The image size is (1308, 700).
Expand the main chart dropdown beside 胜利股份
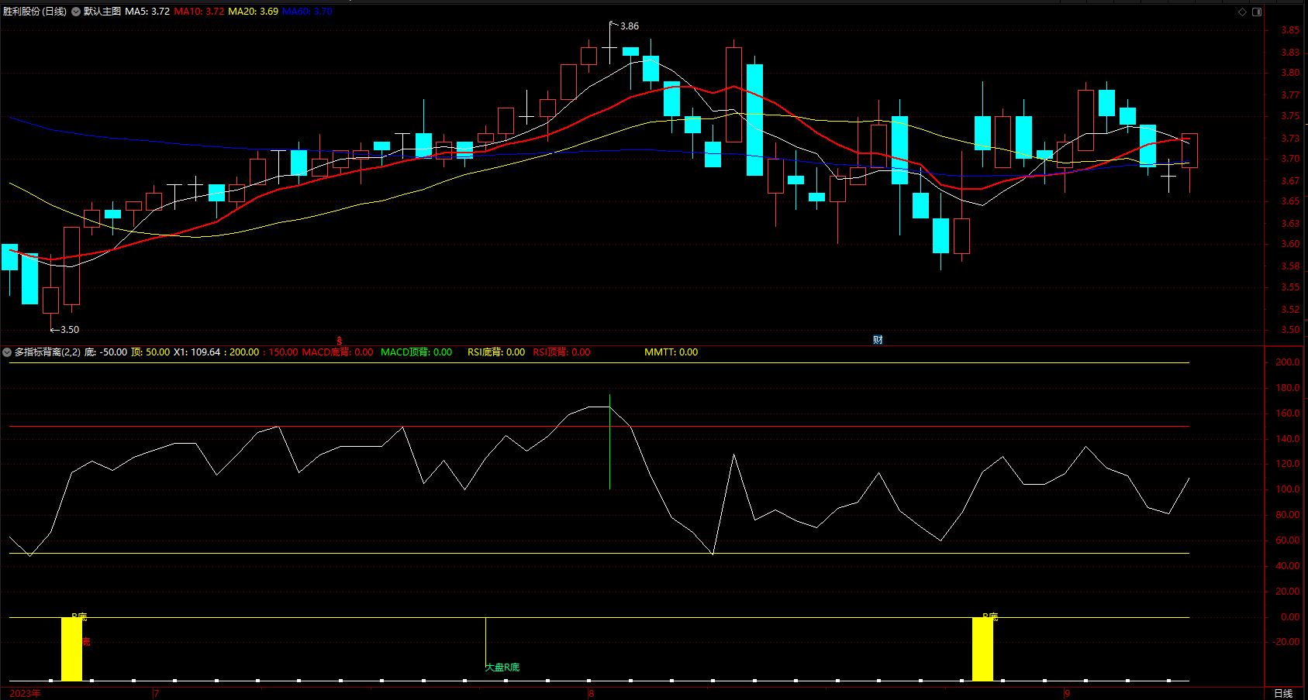[x=76, y=12]
